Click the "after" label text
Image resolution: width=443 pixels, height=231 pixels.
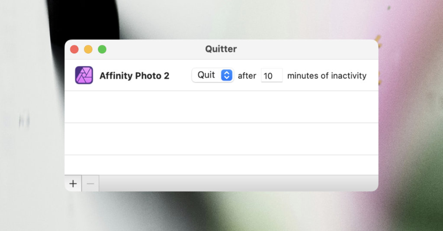[x=247, y=76]
